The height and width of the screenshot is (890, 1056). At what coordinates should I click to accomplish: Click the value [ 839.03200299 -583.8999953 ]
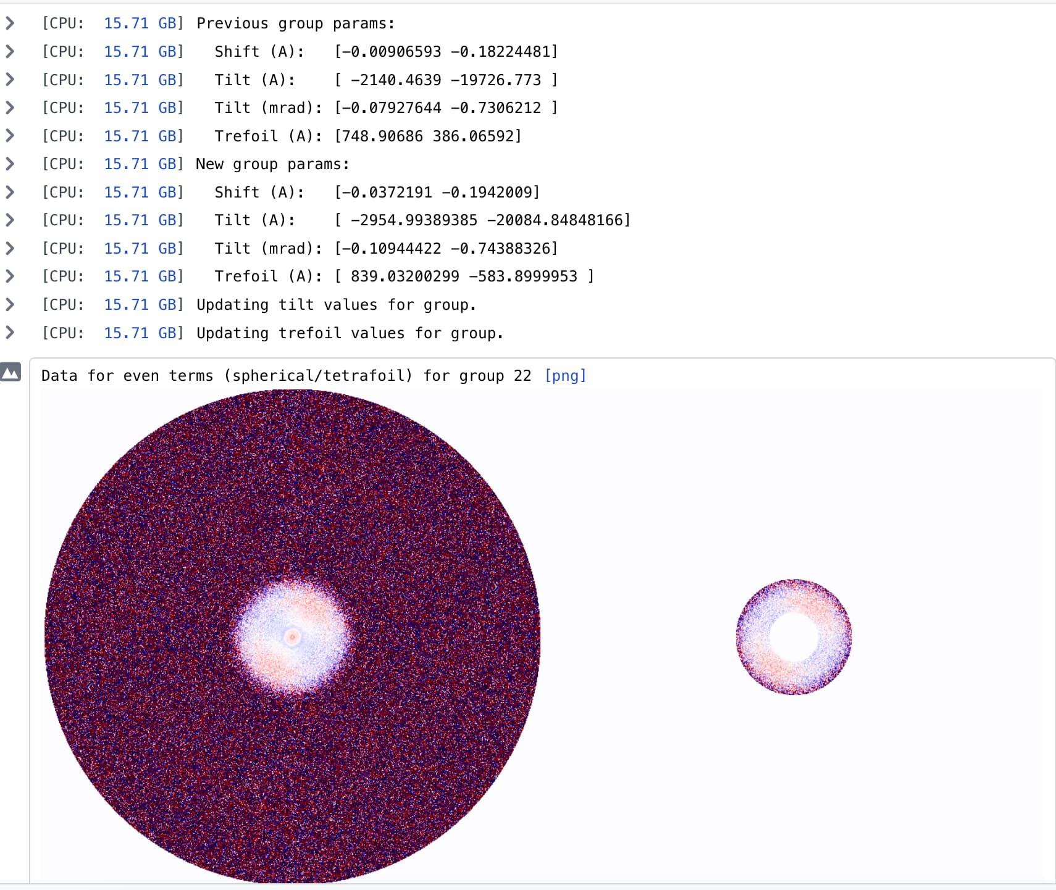464,276
